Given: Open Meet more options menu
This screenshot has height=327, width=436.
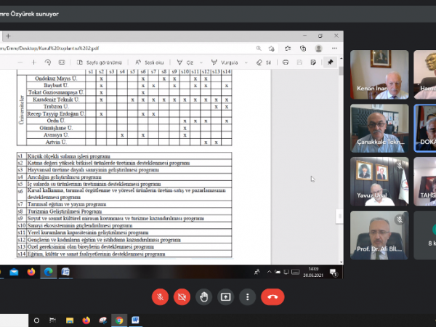Looking at the screenshot, I should [248, 297].
